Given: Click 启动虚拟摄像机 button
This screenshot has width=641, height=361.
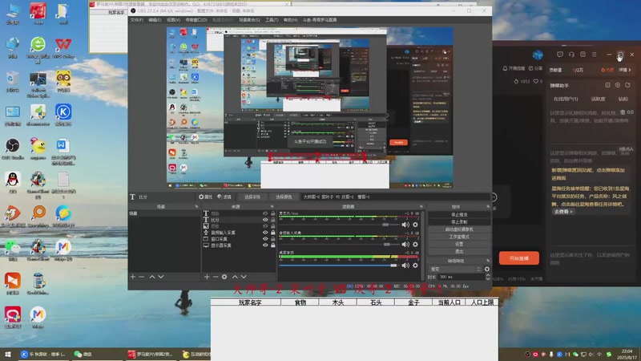Looking at the screenshot, I should tap(459, 229).
